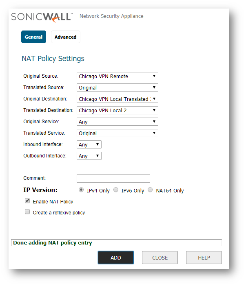Select the IPv6 Only radio button

point(116,190)
